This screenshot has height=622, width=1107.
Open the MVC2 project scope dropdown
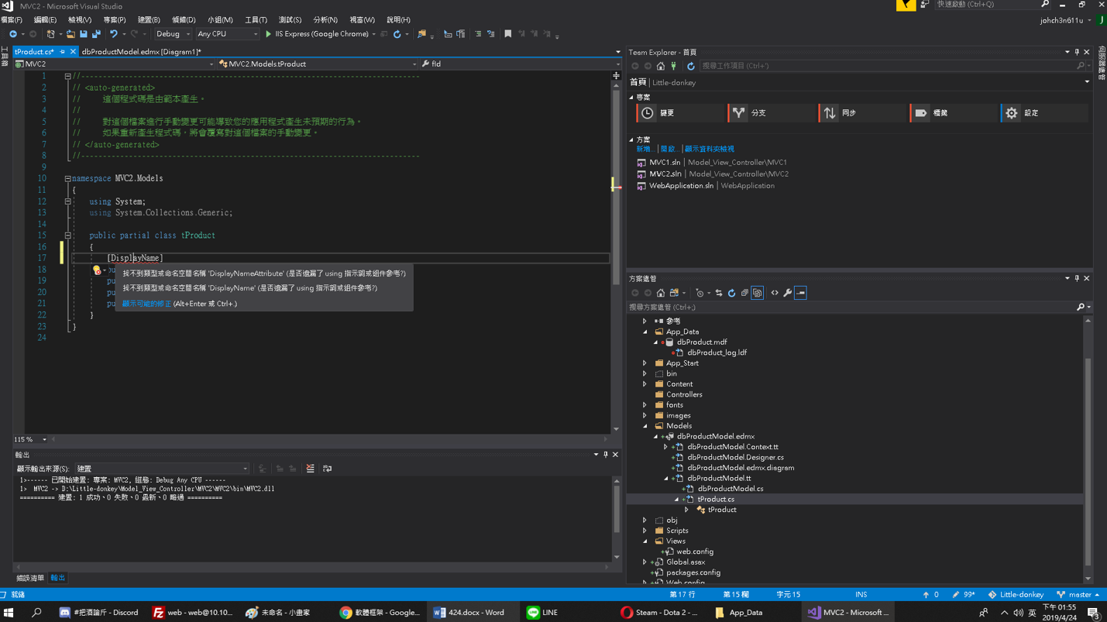pos(114,64)
